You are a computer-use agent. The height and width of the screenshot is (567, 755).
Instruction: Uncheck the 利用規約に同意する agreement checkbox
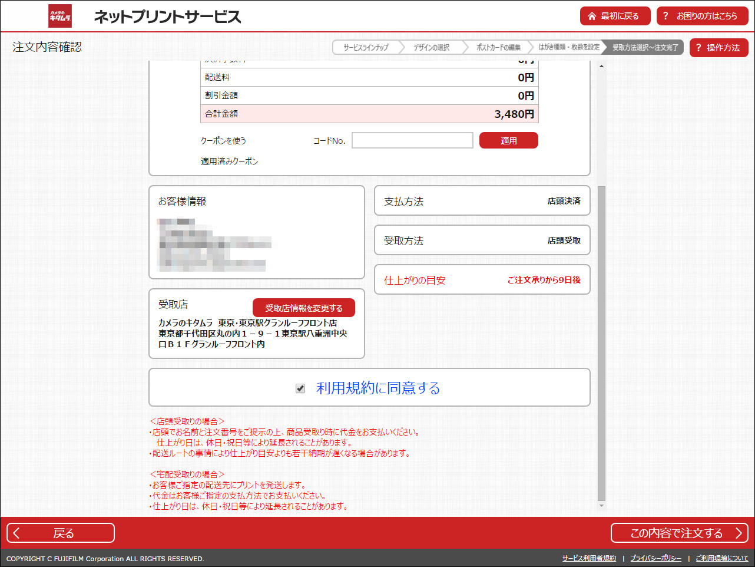(x=300, y=388)
